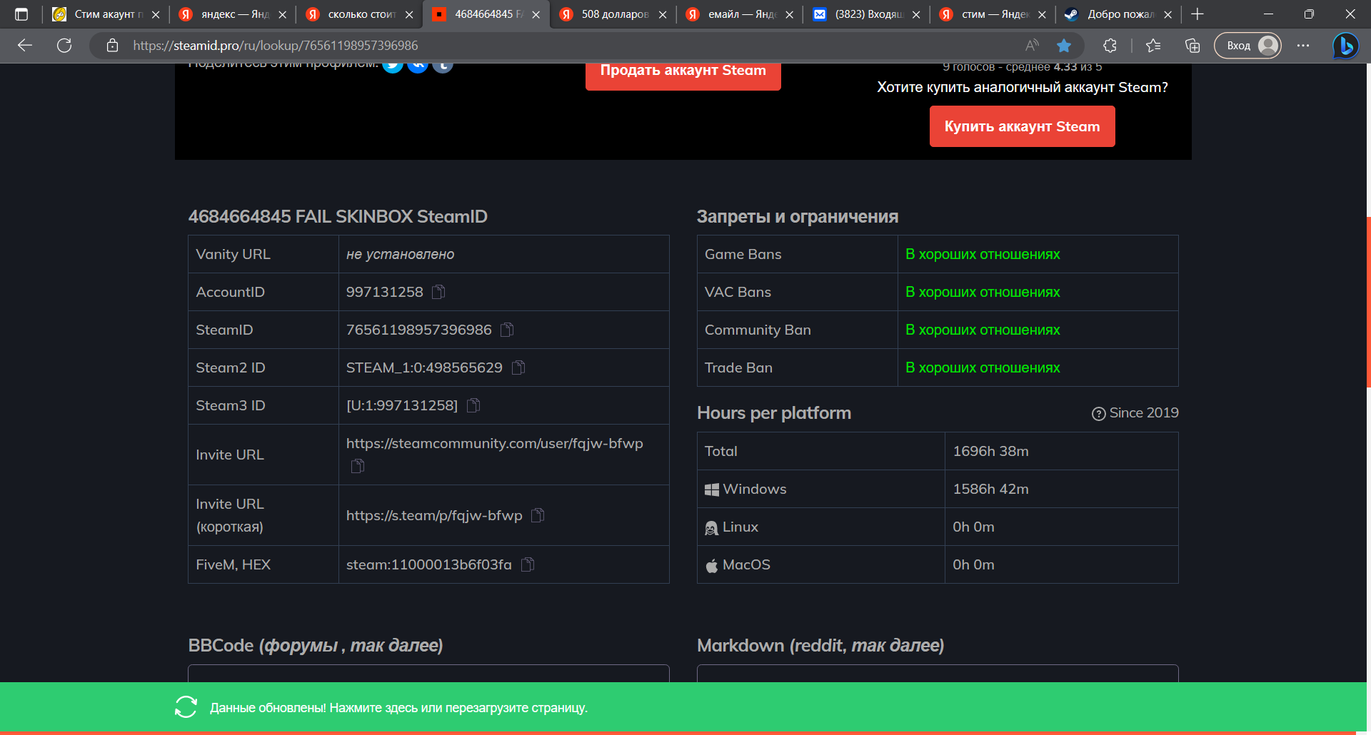Share profile on VK icon
The image size is (1371, 735).
click(418, 66)
